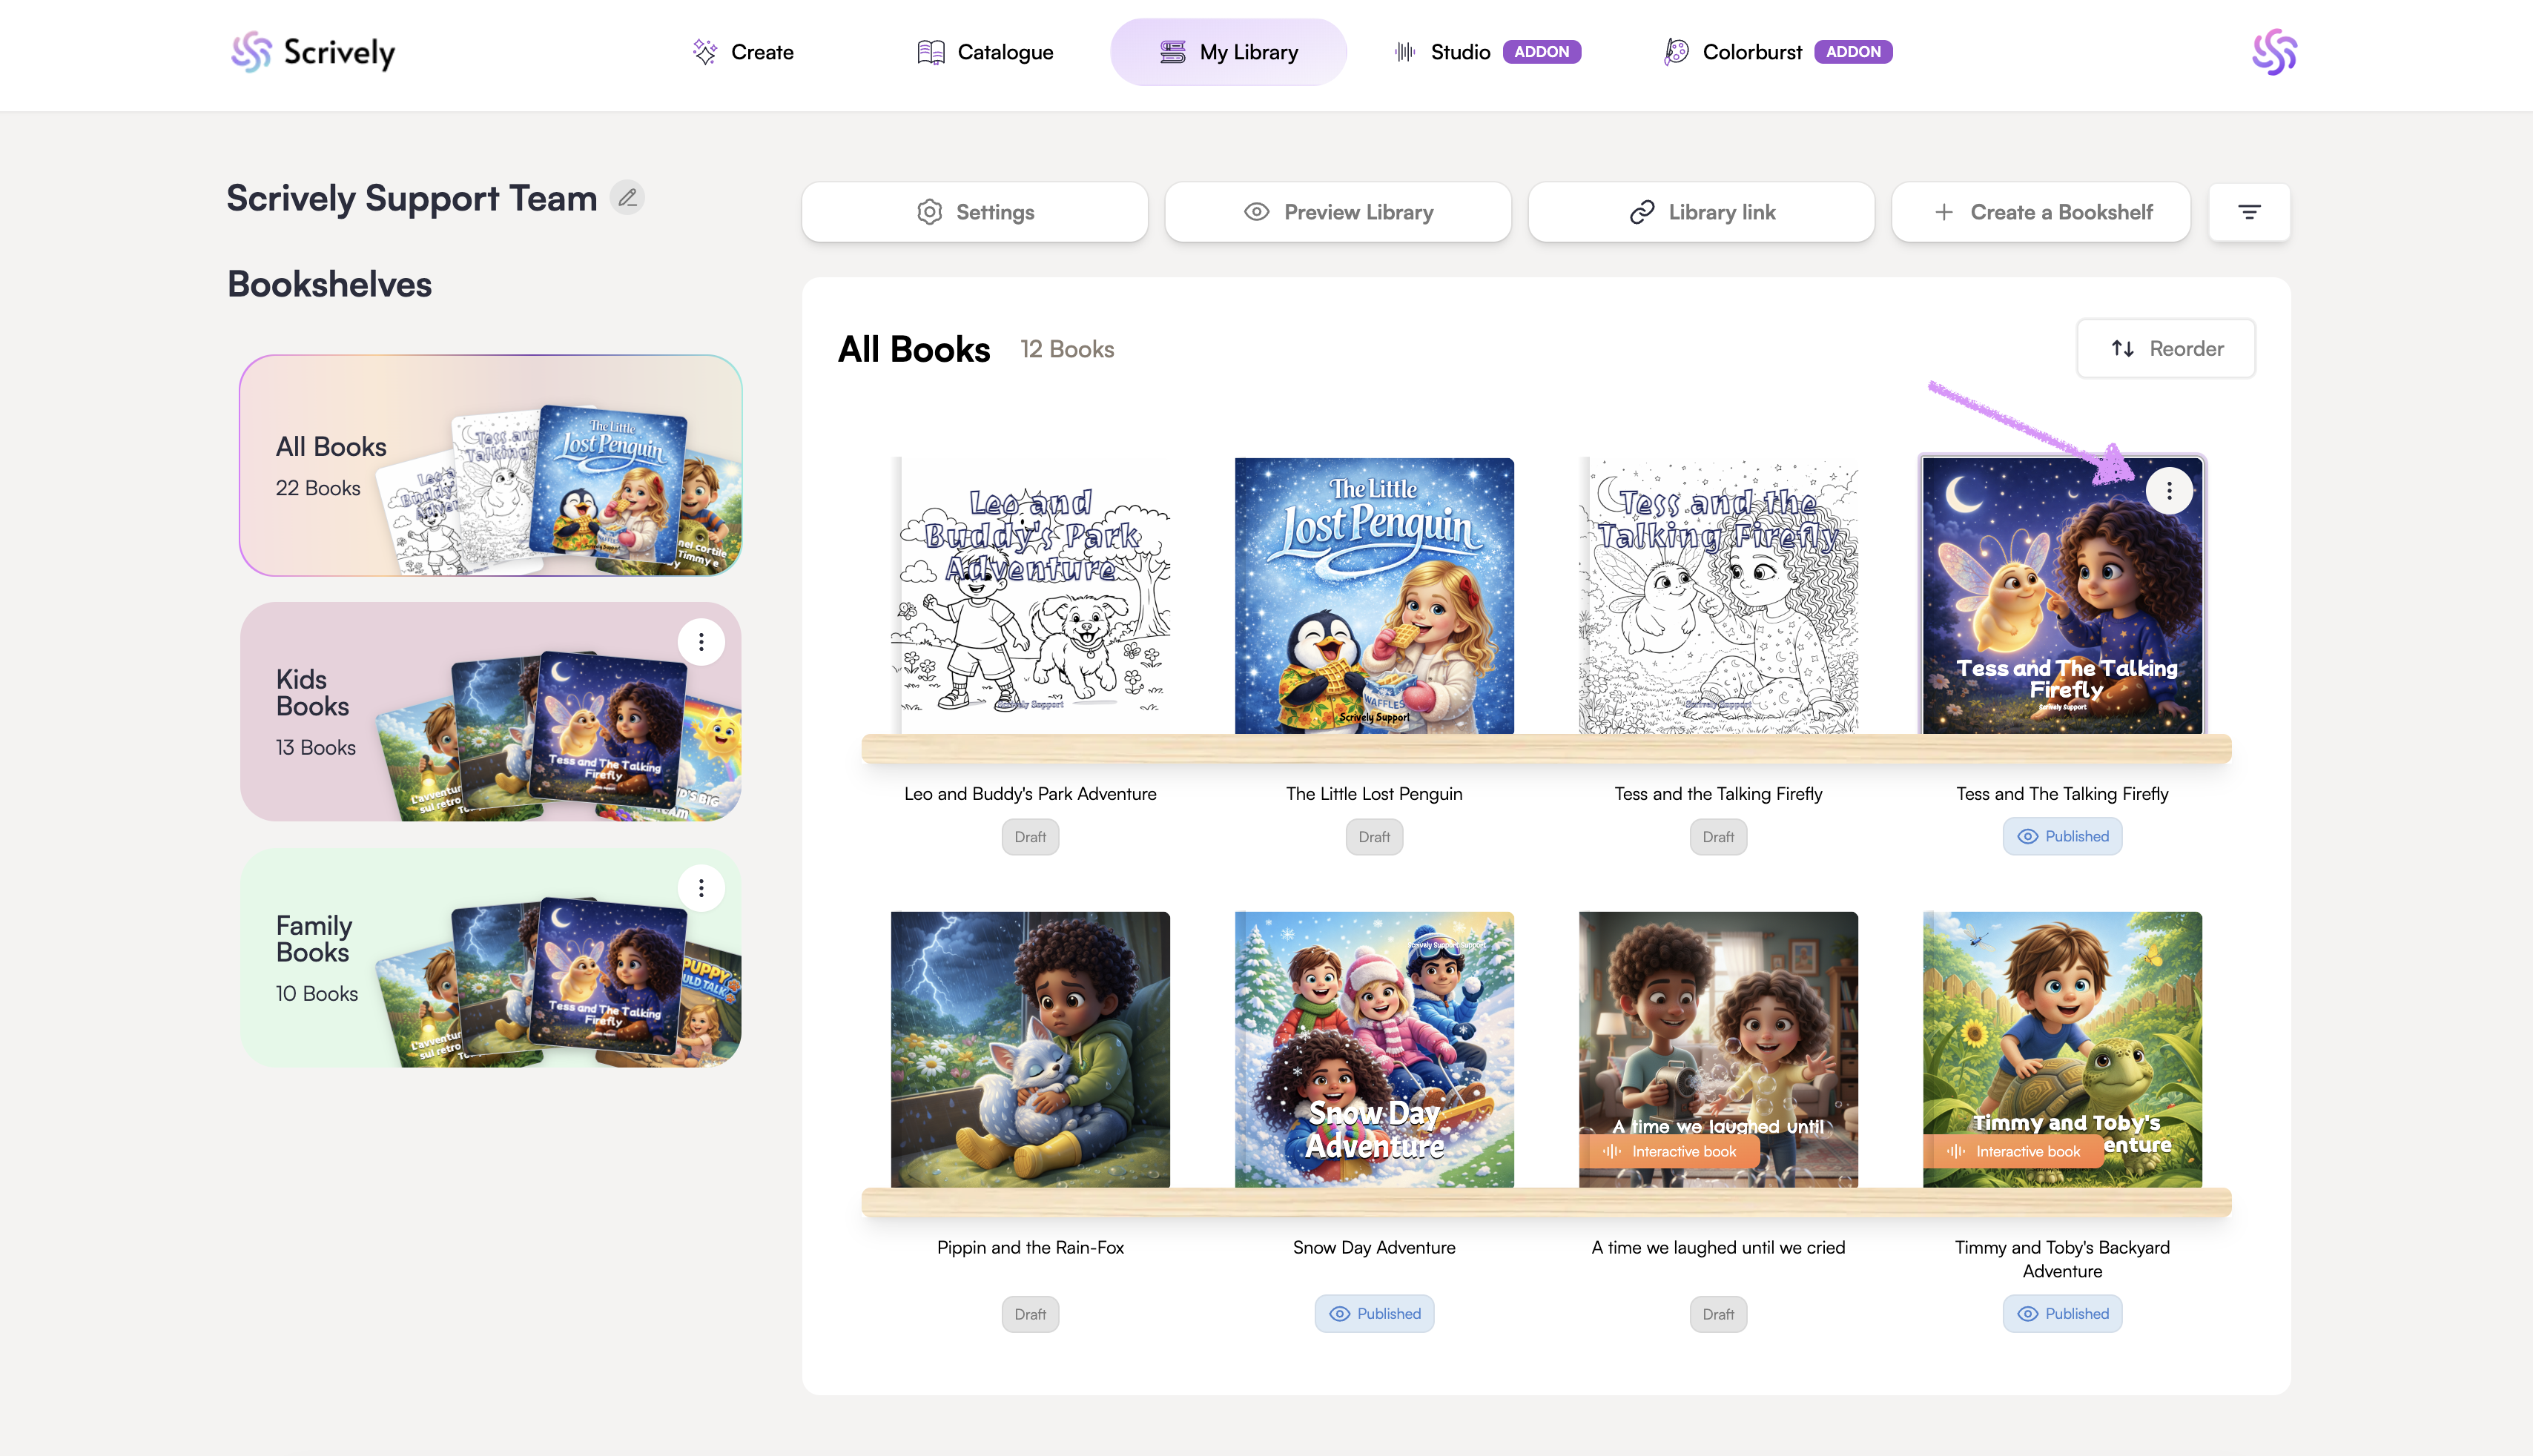Click Preview Library eye button

click(1337, 212)
